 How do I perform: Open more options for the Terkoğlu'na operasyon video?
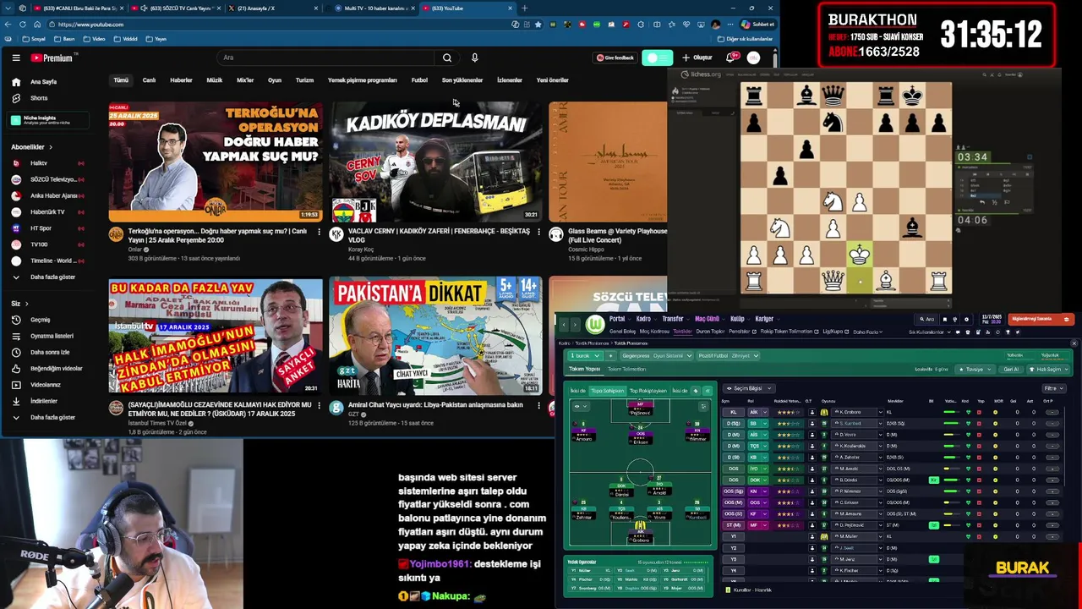[319, 231]
